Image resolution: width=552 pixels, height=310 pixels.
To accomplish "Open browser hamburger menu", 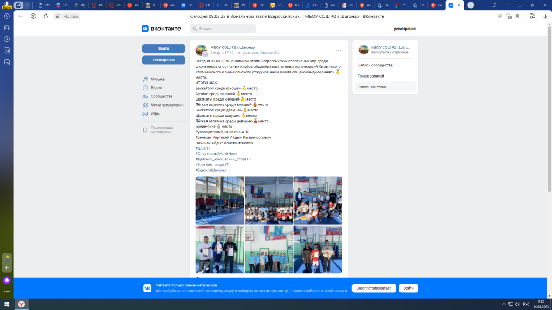I will [507, 5].
